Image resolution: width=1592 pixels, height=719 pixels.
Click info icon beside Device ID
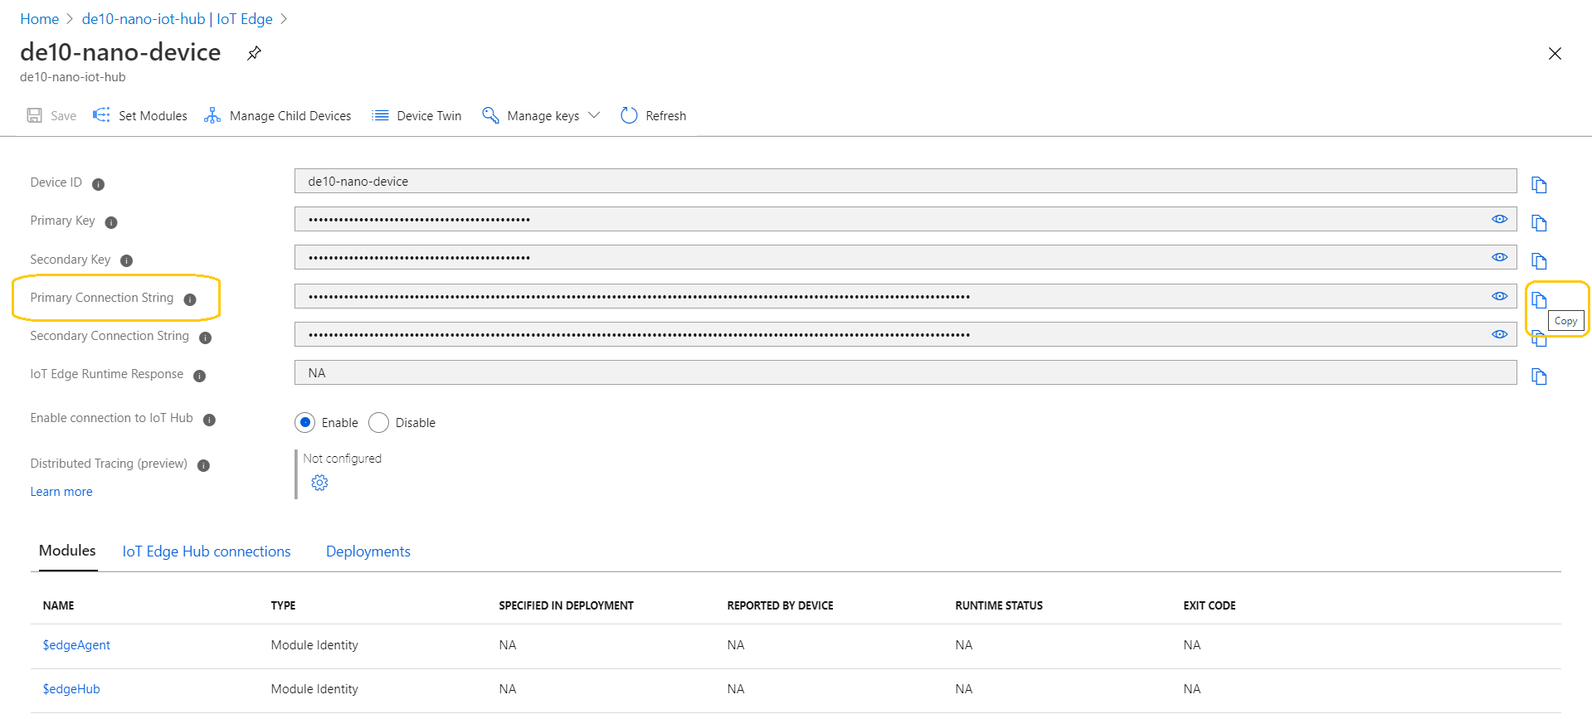click(98, 184)
